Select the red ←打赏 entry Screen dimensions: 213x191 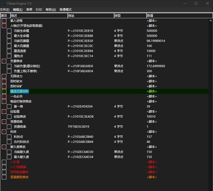[15, 162]
